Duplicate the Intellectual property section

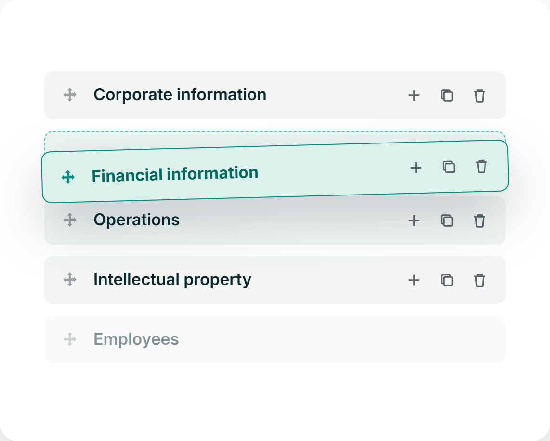click(x=447, y=280)
